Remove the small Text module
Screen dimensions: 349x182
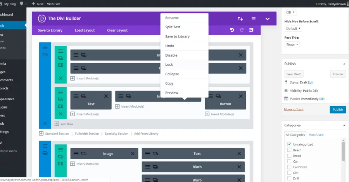106,96
